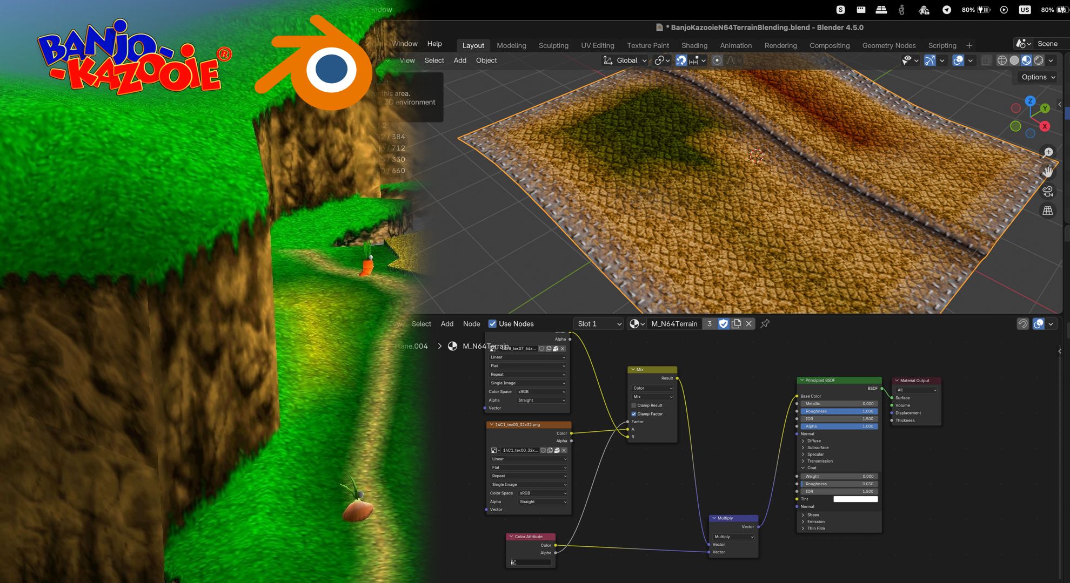Uncheck the Use Nodes checkbox

(492, 324)
